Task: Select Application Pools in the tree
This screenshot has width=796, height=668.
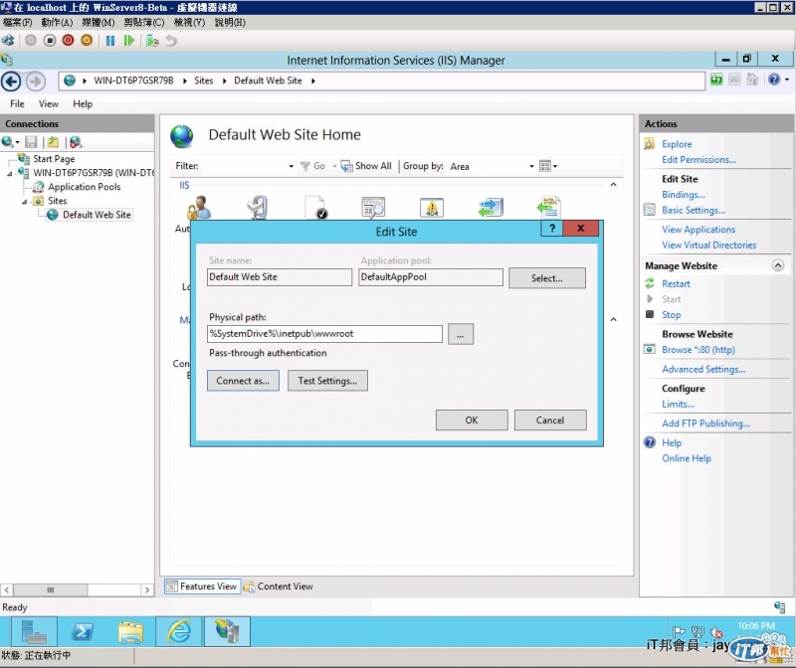Action: (x=84, y=187)
